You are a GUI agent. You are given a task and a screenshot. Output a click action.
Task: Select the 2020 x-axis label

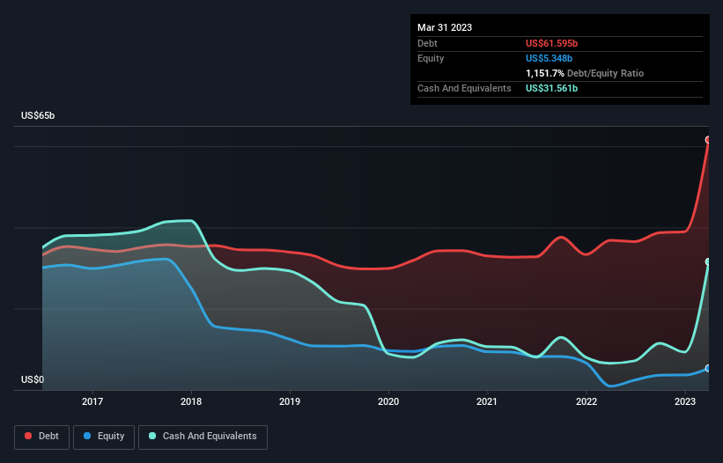pyautogui.click(x=388, y=401)
